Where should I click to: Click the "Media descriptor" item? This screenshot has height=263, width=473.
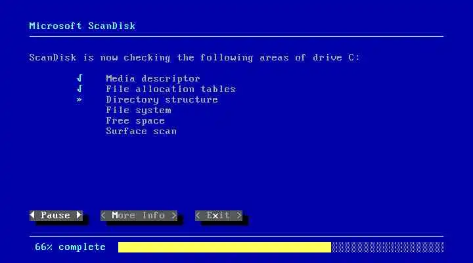point(153,78)
